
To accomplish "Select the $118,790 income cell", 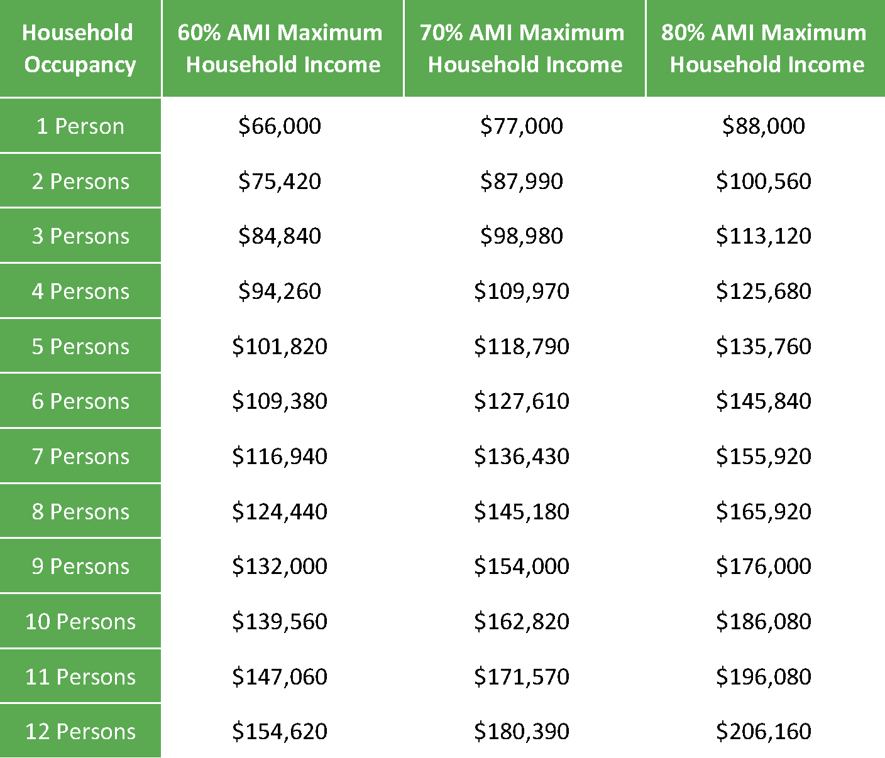I will 522,347.
